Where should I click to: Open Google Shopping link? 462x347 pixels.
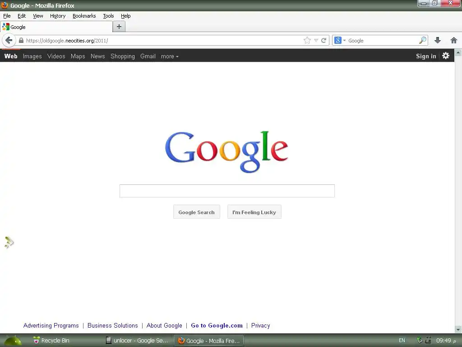[123, 56]
